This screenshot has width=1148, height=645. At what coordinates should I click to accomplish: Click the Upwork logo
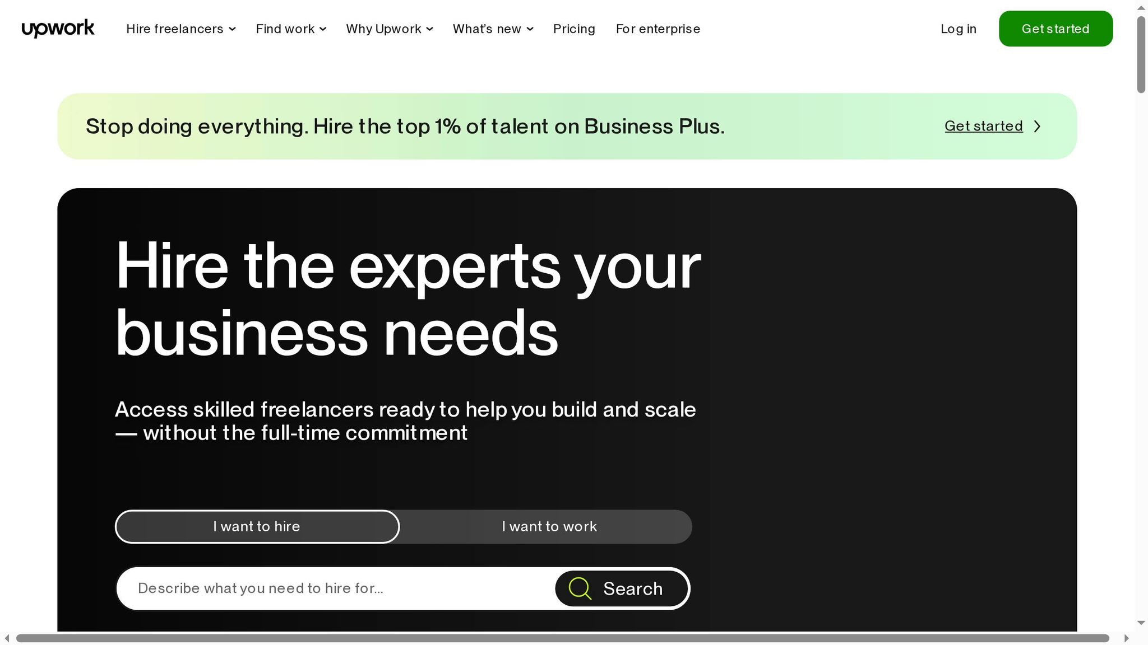[57, 28]
